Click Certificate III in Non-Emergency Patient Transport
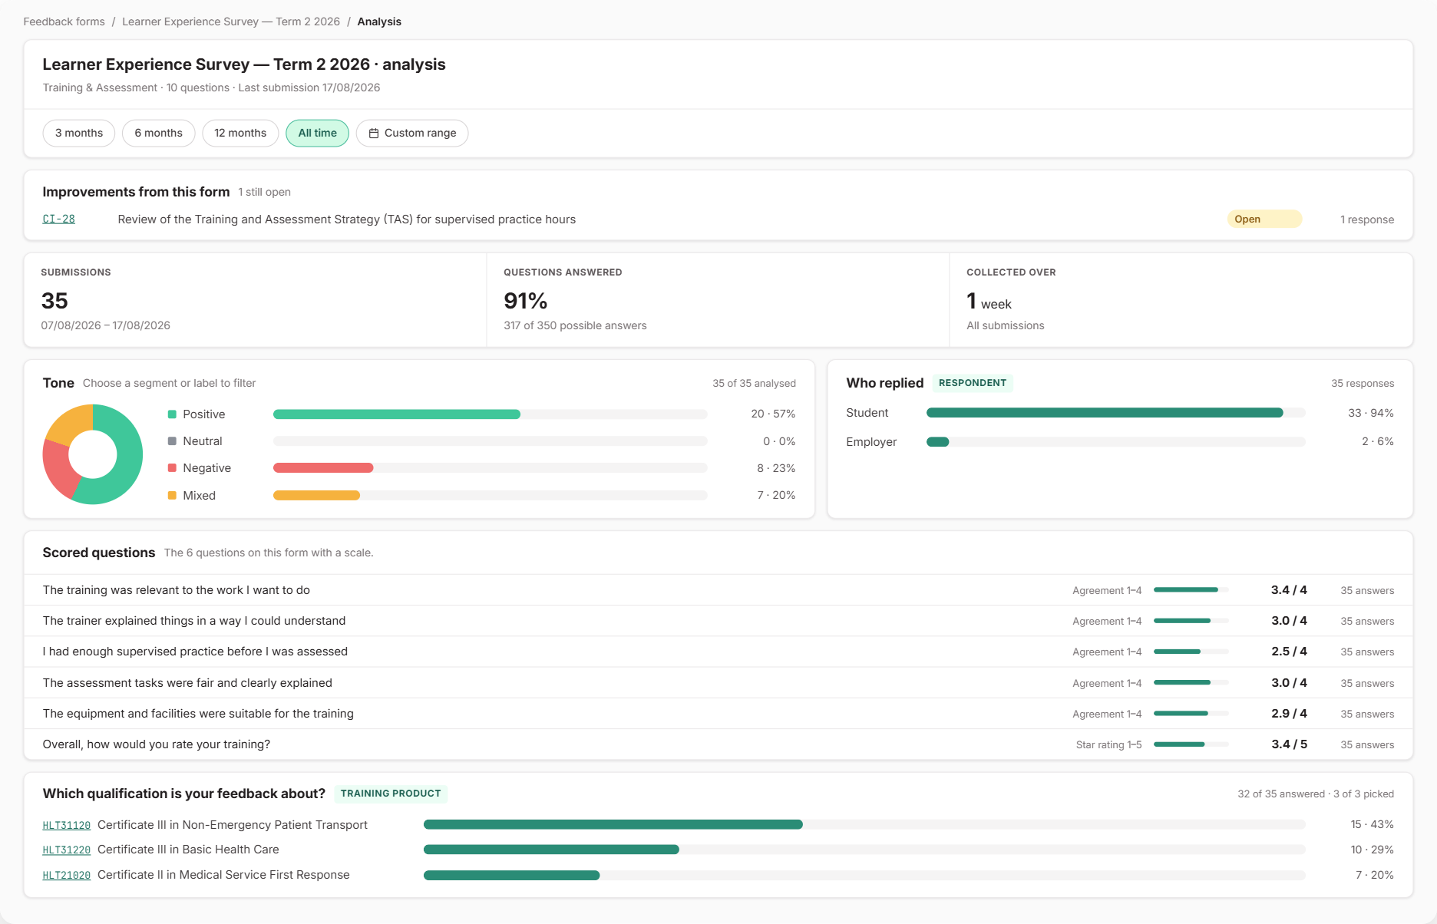 click(233, 825)
